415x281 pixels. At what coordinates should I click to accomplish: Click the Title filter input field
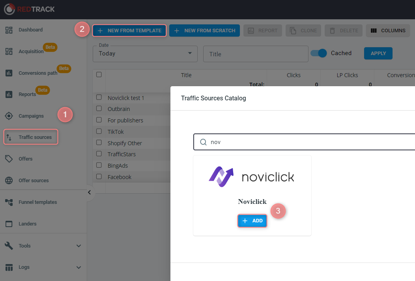tap(256, 54)
